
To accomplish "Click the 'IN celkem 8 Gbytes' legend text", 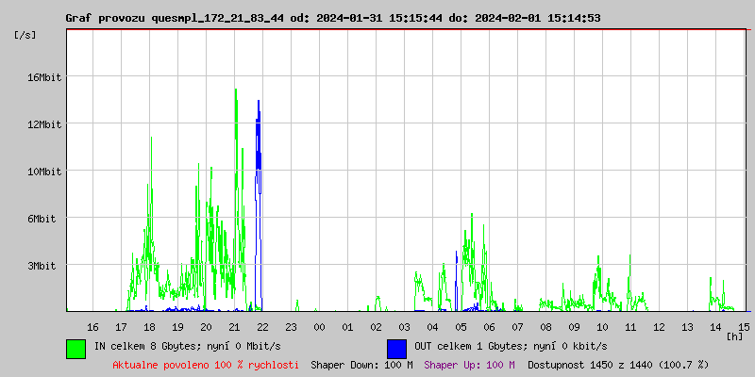I will pyautogui.click(x=187, y=347).
